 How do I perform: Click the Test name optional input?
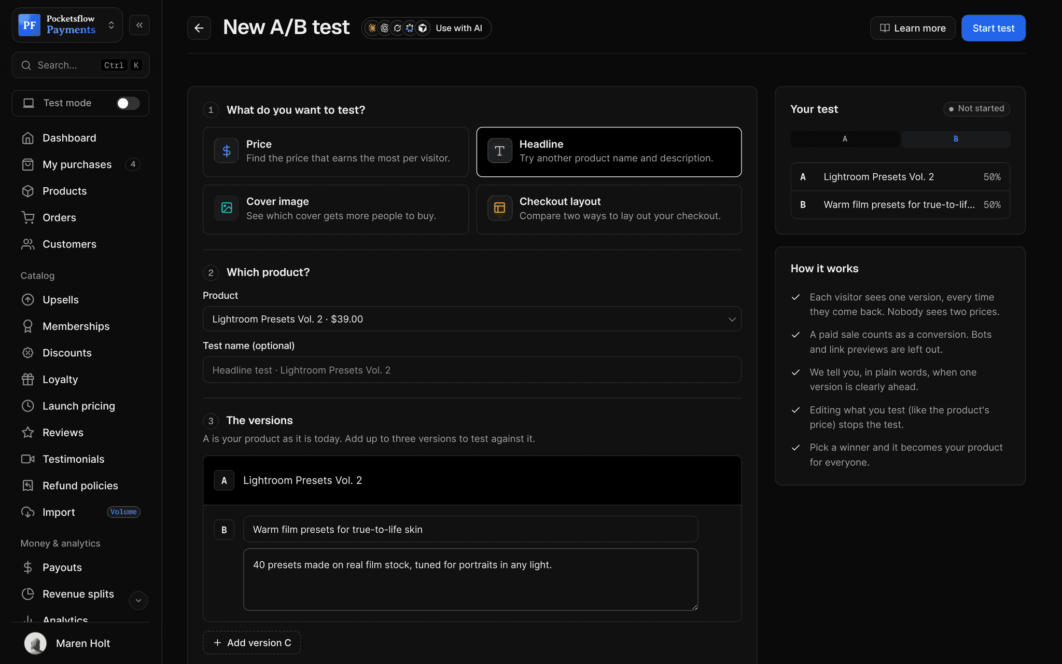click(472, 370)
